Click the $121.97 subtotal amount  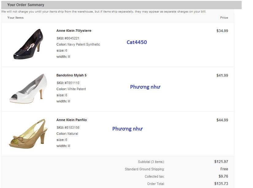tap(221, 162)
